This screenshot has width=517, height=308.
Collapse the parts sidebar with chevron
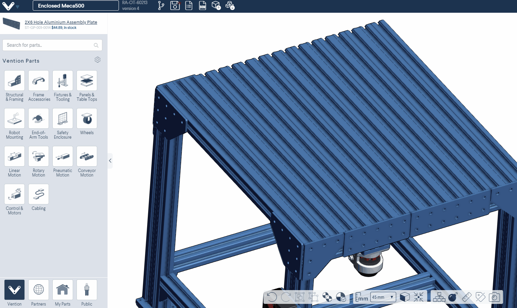coord(110,161)
